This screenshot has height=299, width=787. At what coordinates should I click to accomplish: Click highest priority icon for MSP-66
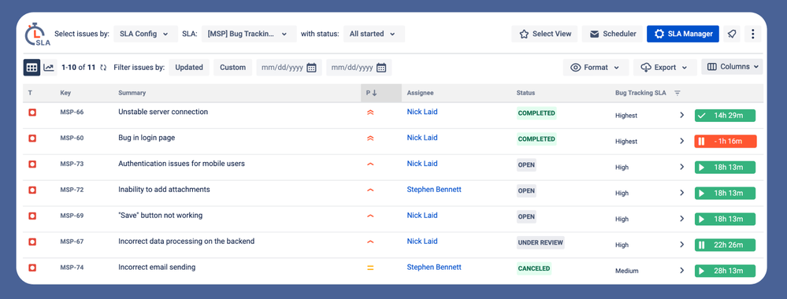(370, 113)
